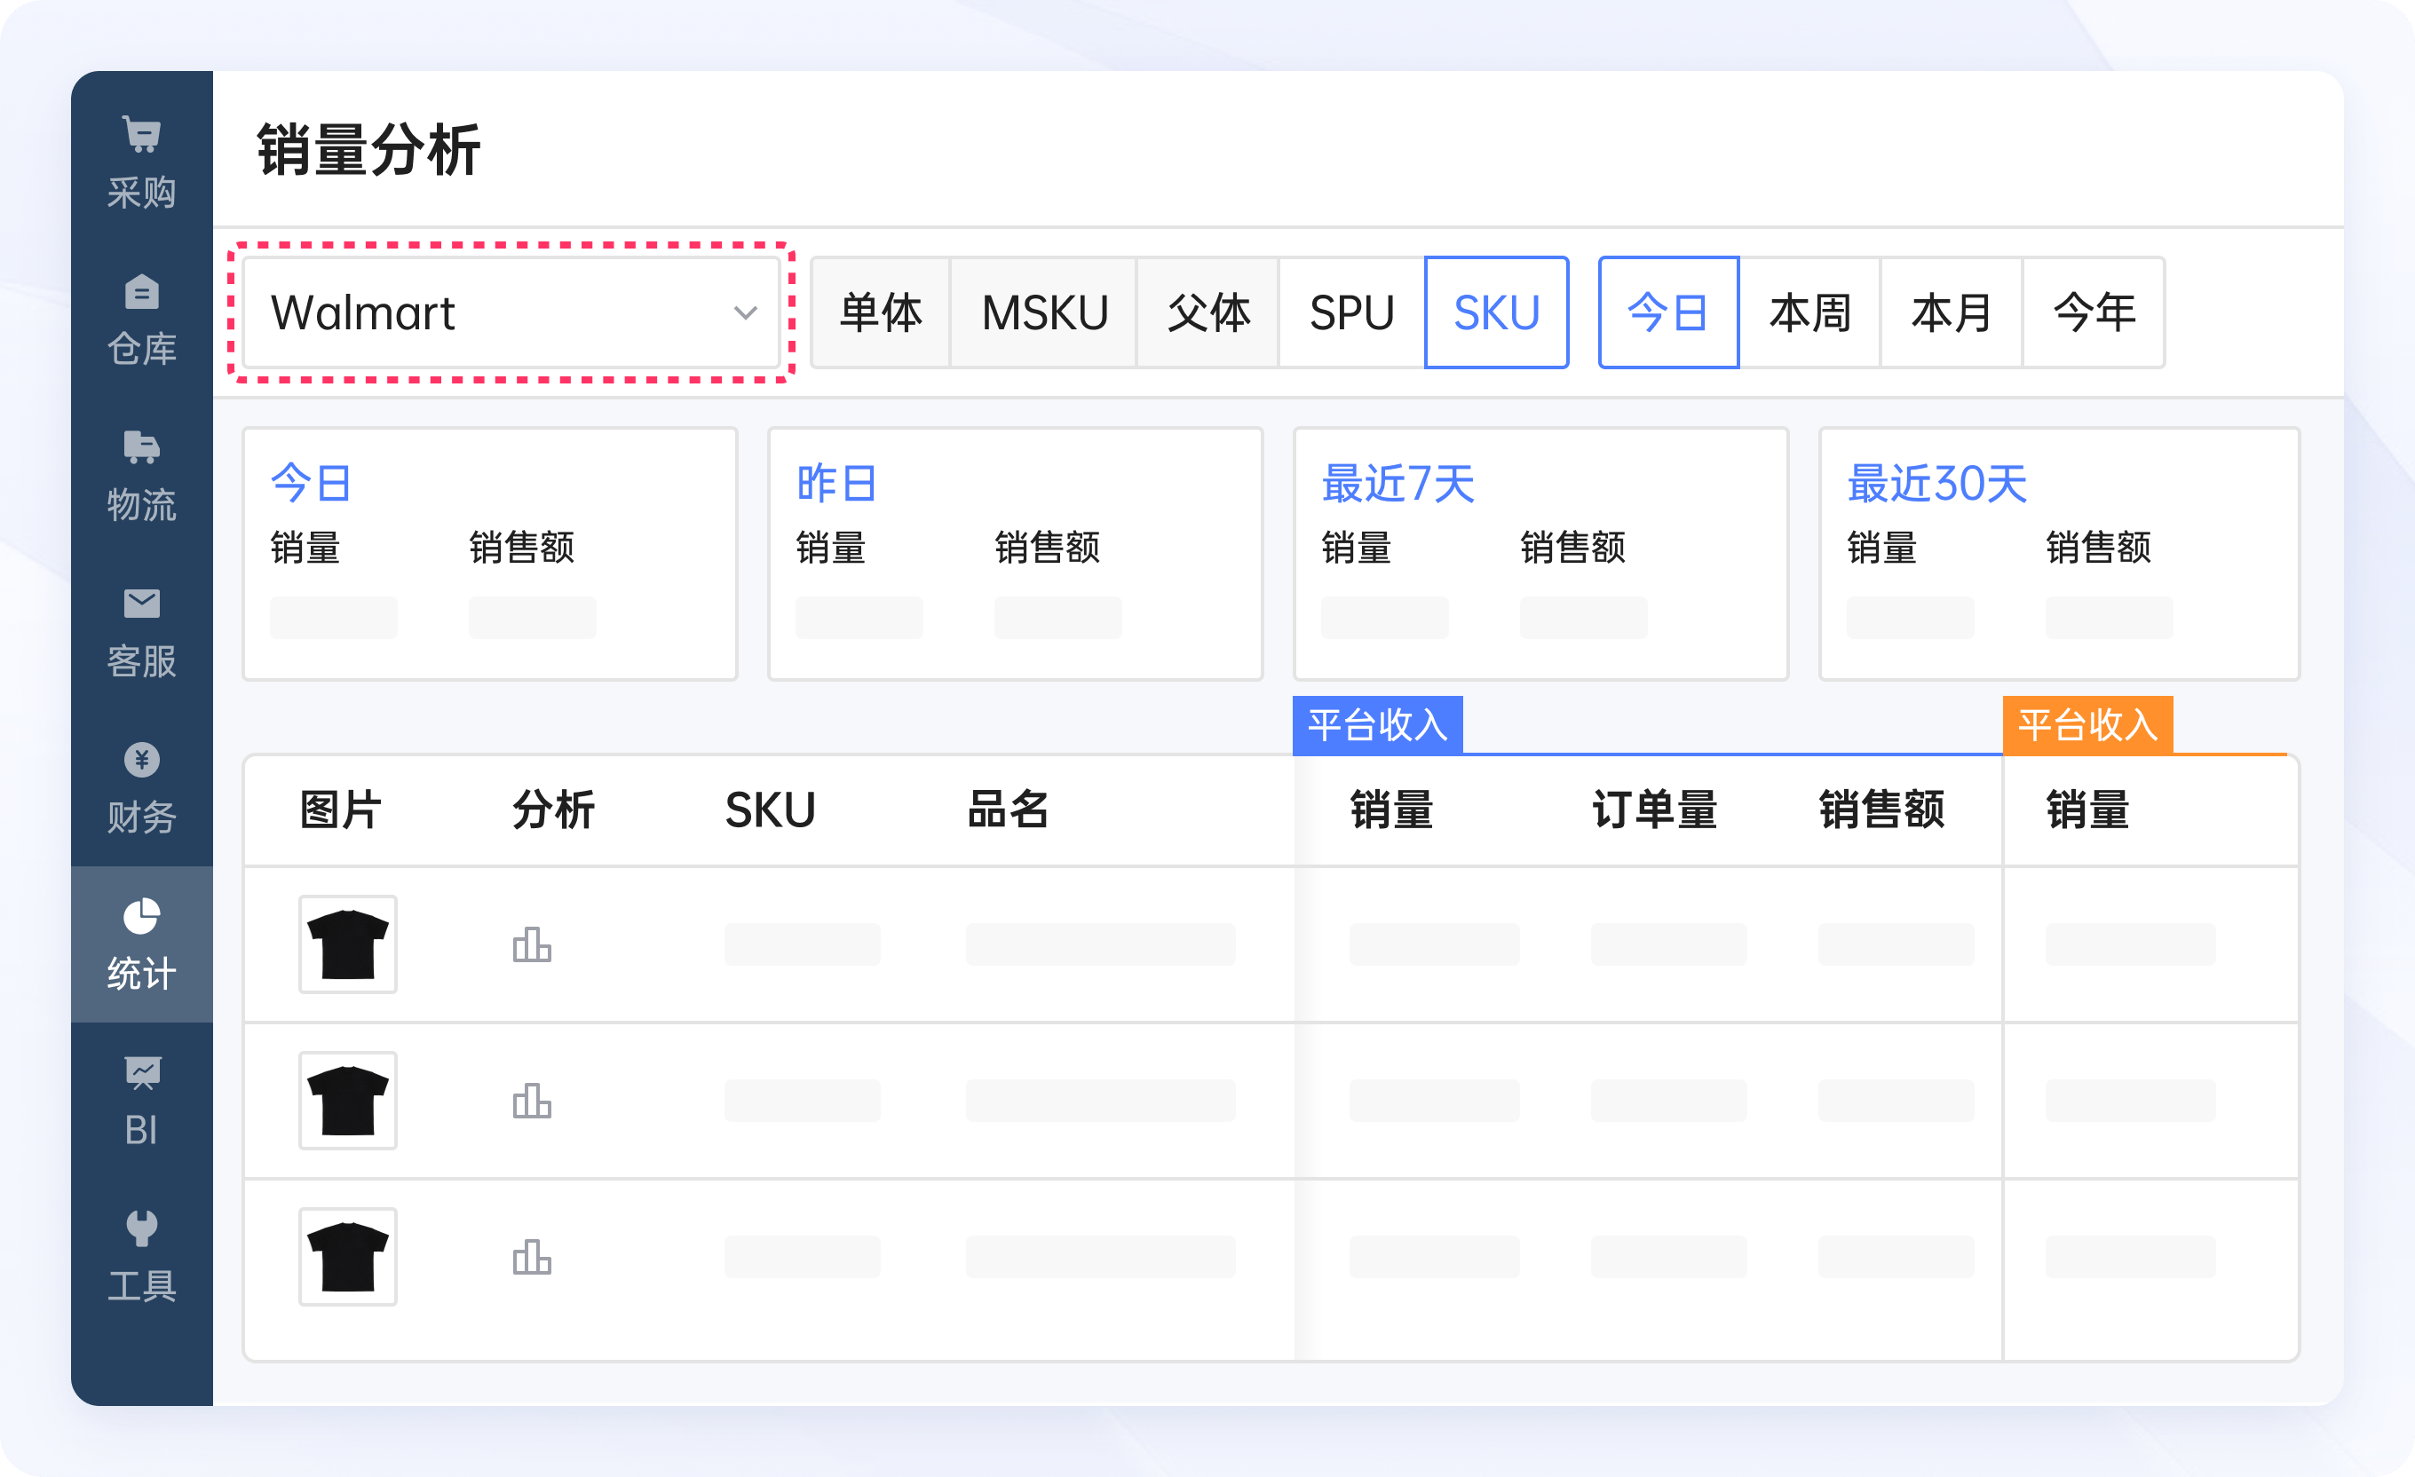This screenshot has height=1477, width=2415.
Task: Click the t-shirt thumbnail in second row
Action: 348,1100
